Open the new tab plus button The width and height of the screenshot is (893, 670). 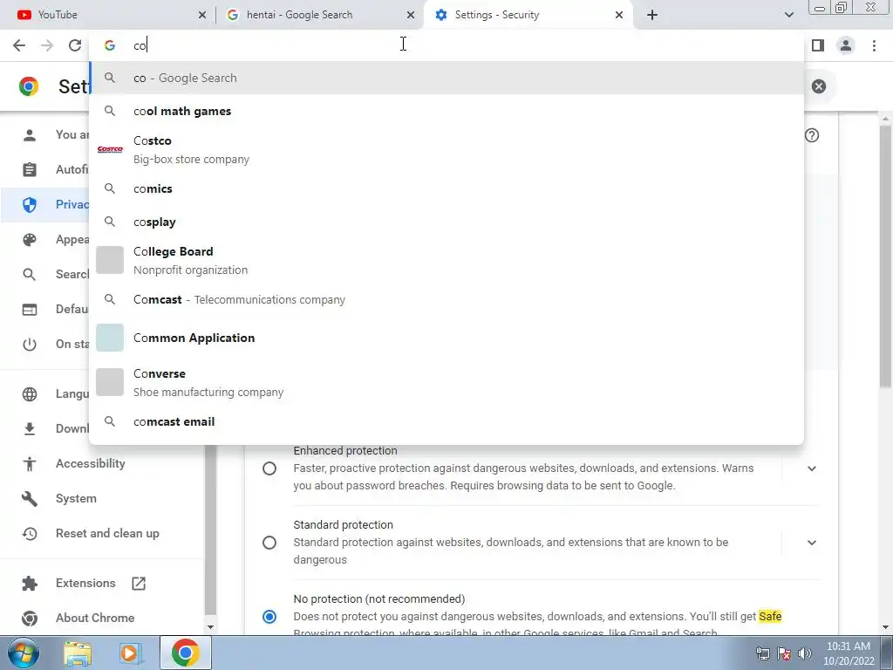652,15
